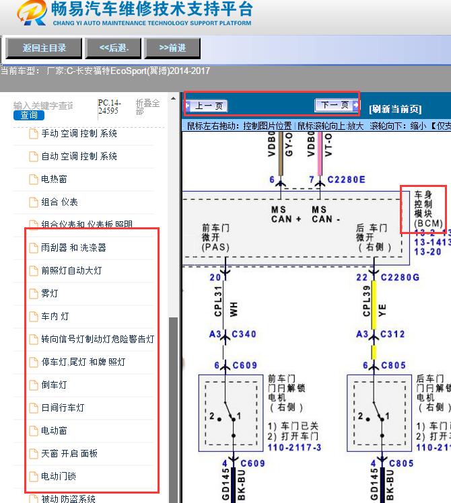Open 组合仪表 tree item

tap(59, 202)
